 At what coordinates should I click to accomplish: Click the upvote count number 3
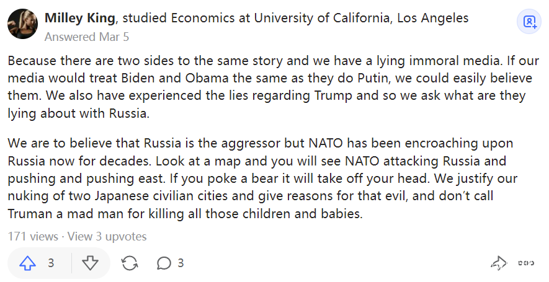pyautogui.click(x=51, y=263)
